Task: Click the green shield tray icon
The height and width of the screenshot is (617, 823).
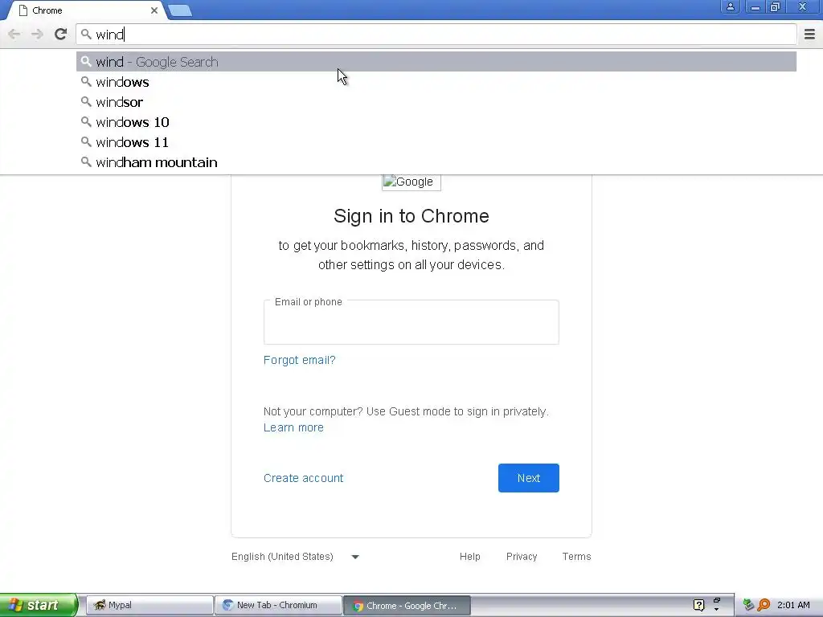Action: point(748,605)
